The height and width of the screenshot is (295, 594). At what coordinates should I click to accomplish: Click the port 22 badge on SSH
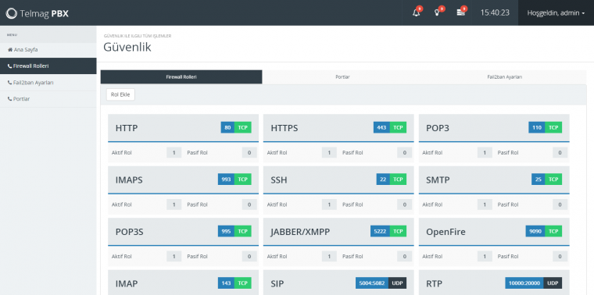click(383, 179)
